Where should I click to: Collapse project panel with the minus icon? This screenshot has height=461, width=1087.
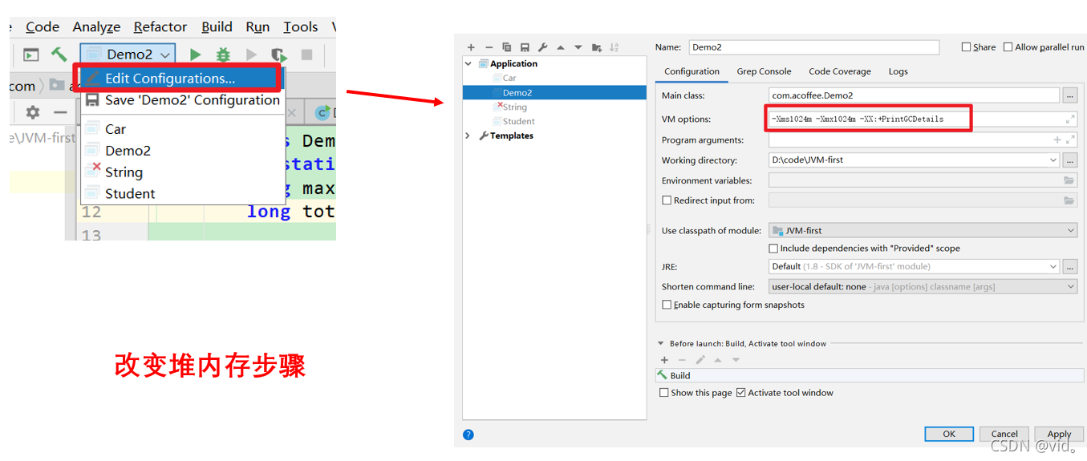60,112
